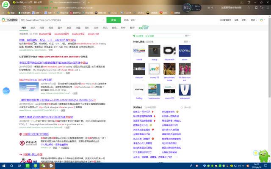
Task: Click the green 搜索 button
Action: [x=113, y=20]
